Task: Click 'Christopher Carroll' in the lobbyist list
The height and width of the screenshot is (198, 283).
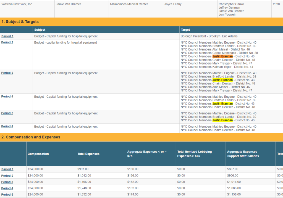Action: tap(231, 4)
